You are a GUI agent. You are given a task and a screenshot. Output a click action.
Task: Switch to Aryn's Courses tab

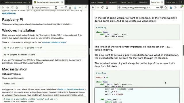point(97,2)
